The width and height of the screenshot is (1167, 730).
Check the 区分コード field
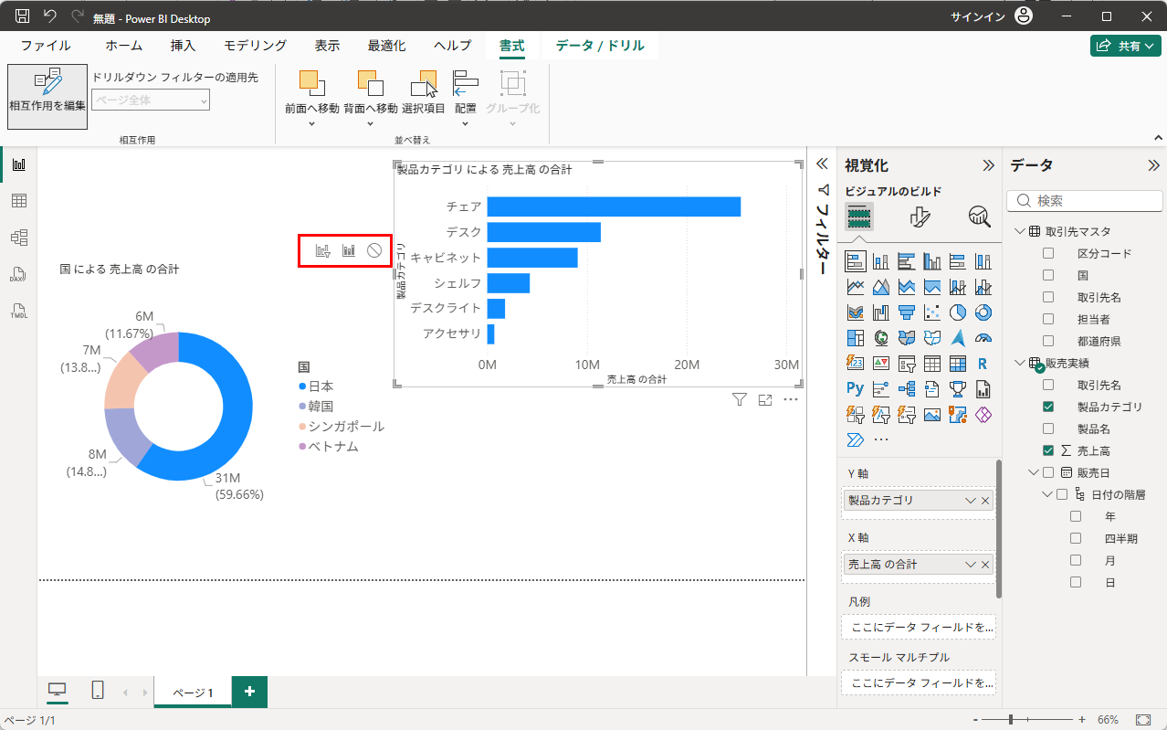pos(1048,253)
